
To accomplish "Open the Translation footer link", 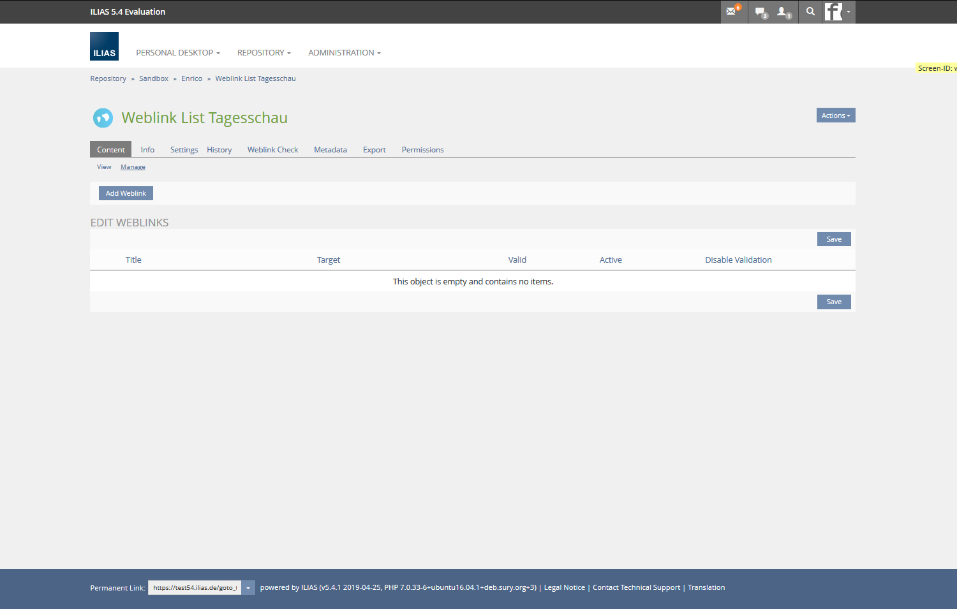I will pos(706,587).
